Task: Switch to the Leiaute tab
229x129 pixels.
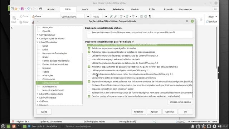Action: pos(102,9)
